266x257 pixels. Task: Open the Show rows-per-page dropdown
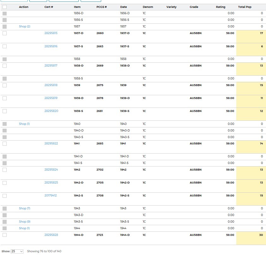click(17, 251)
